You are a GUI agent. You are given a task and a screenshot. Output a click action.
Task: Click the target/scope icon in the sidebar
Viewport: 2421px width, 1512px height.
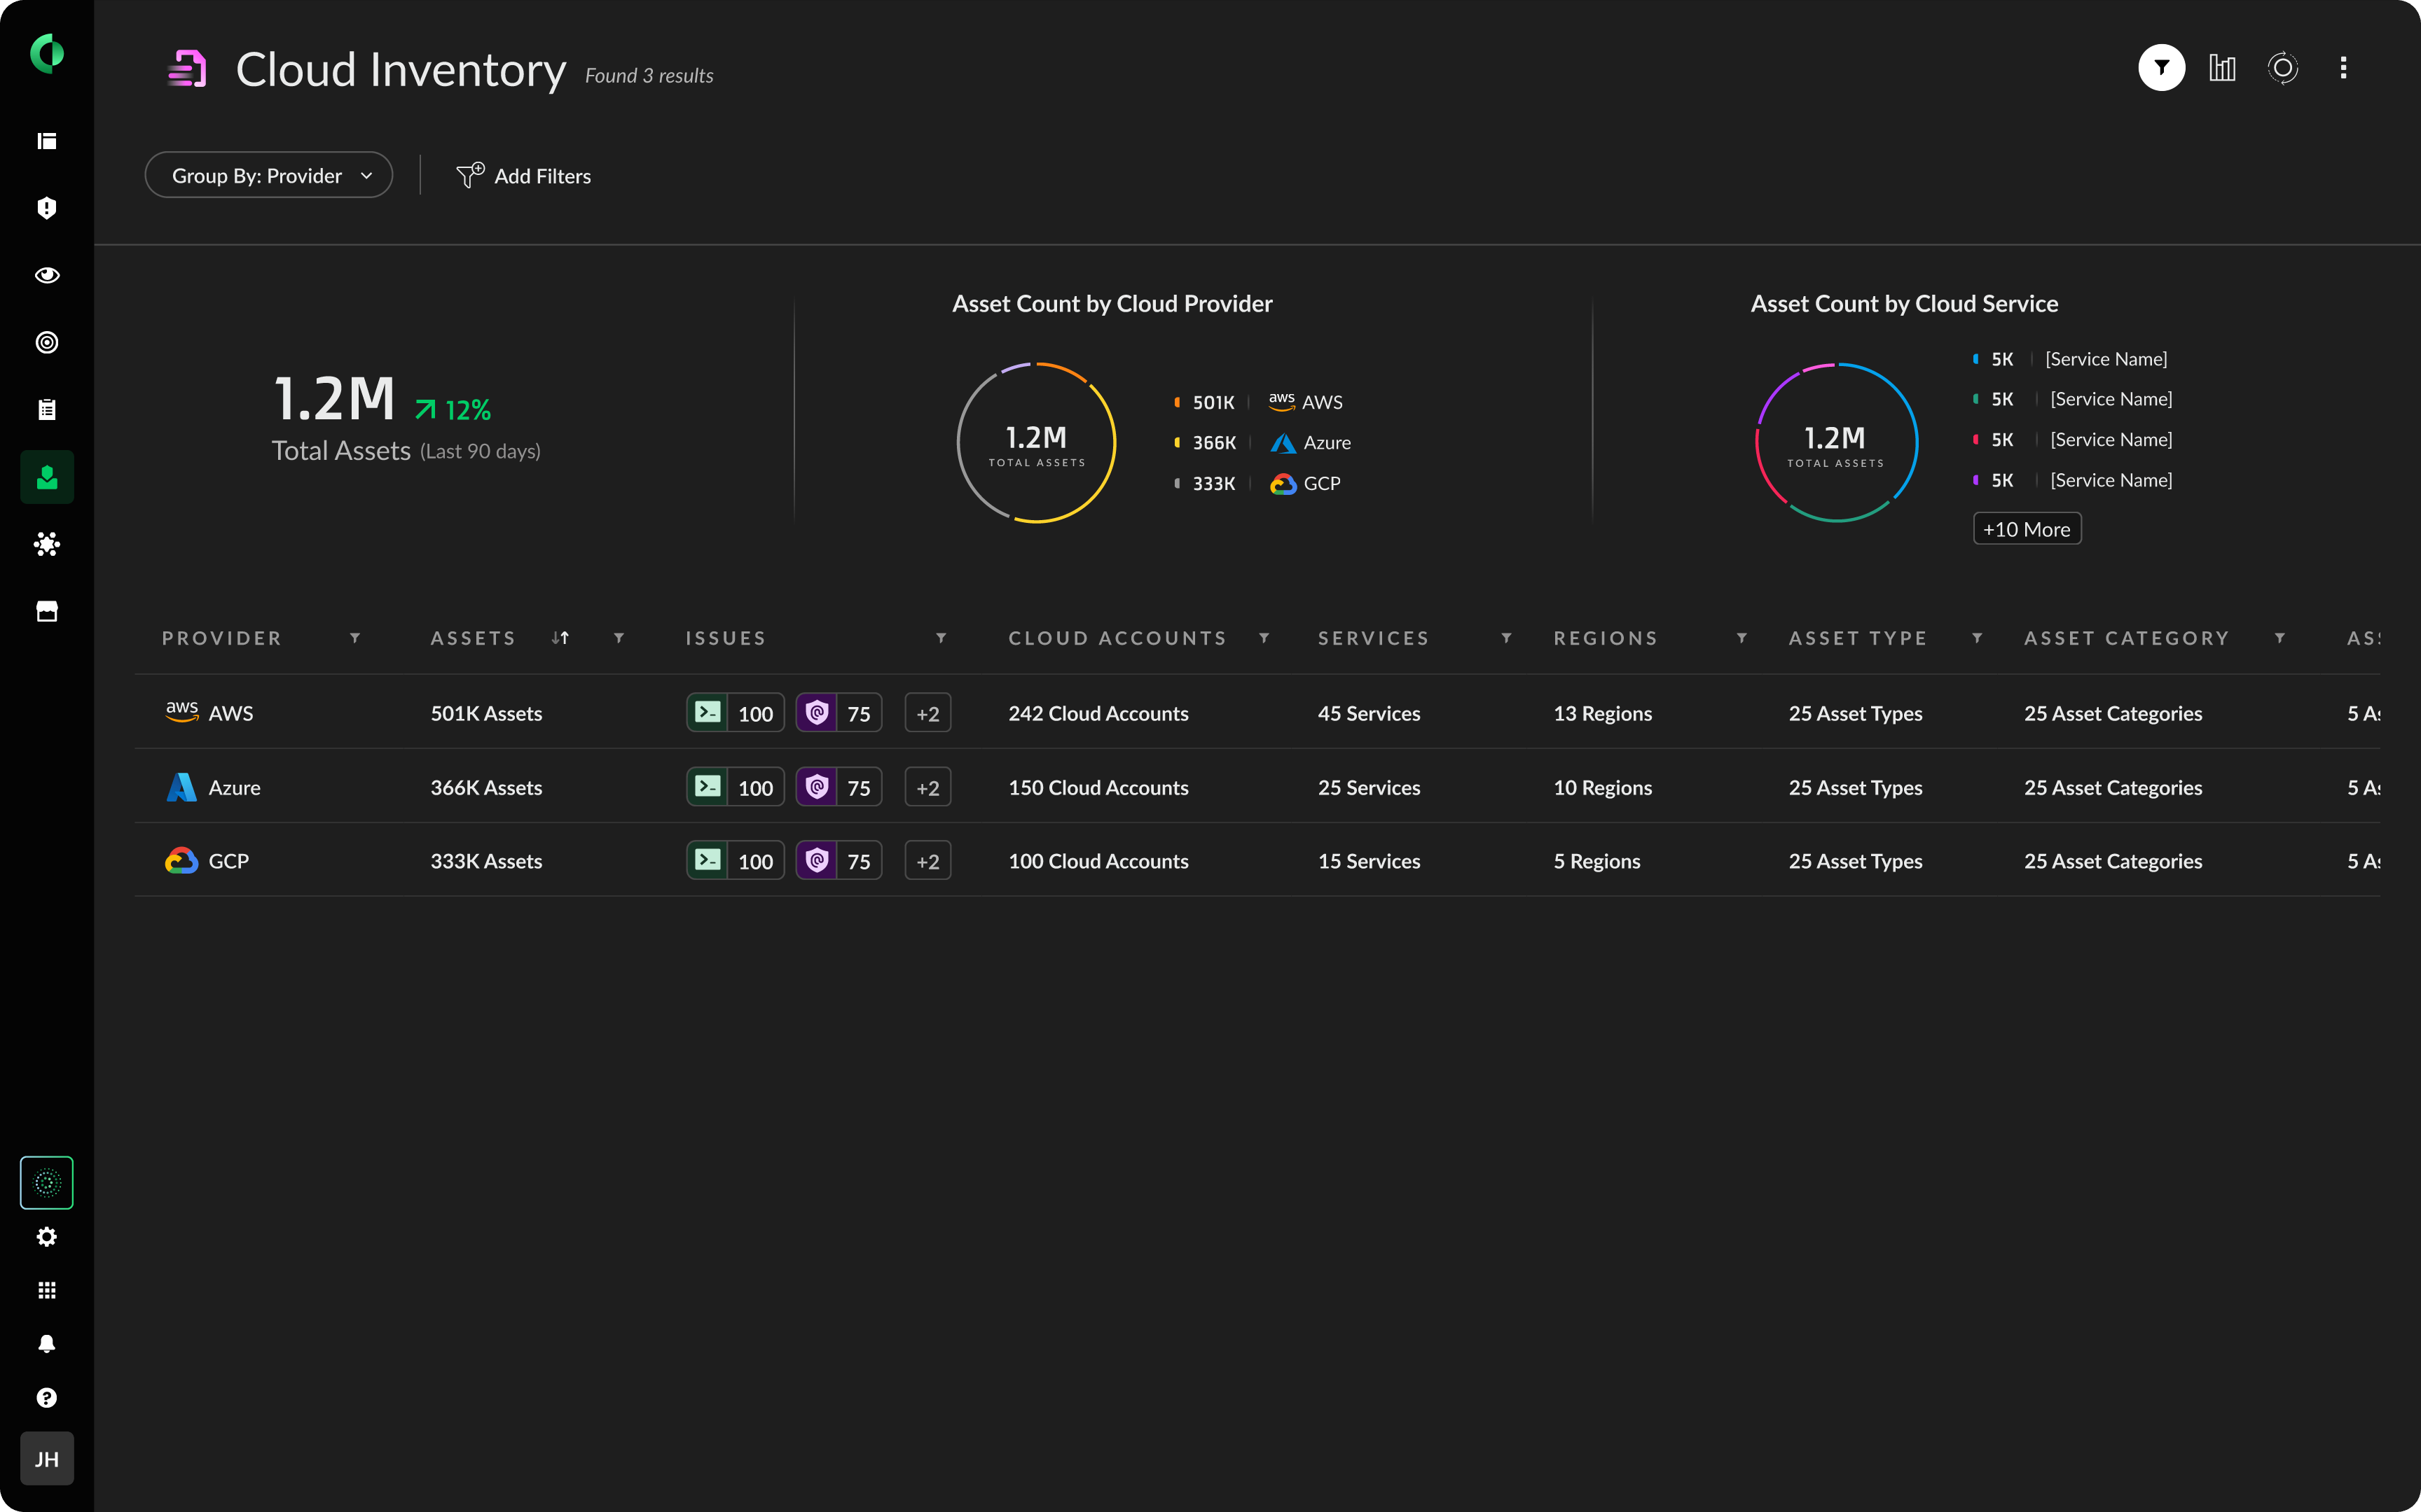click(x=46, y=342)
